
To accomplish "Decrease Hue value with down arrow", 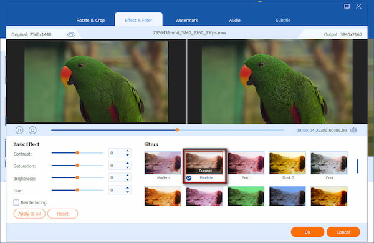I will click(127, 192).
